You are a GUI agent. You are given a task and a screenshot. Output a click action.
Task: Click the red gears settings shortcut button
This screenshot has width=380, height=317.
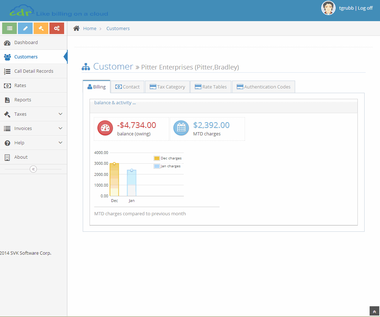(x=57, y=28)
